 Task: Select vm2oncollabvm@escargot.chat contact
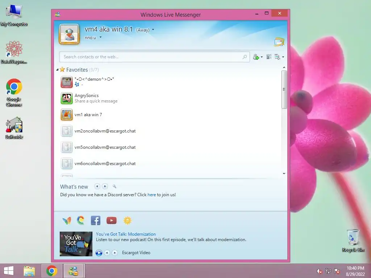[105, 131]
